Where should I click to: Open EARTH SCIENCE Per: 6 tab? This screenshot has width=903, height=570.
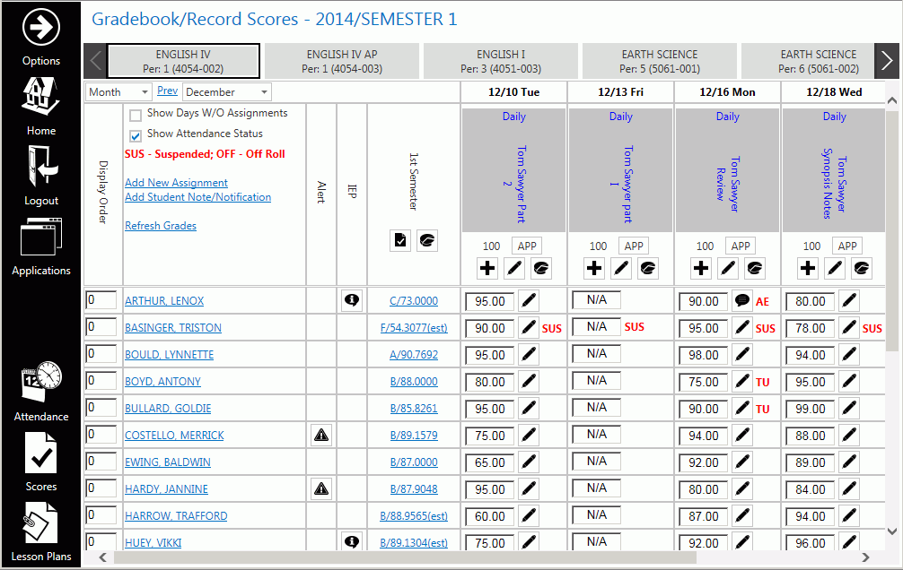[x=807, y=61]
